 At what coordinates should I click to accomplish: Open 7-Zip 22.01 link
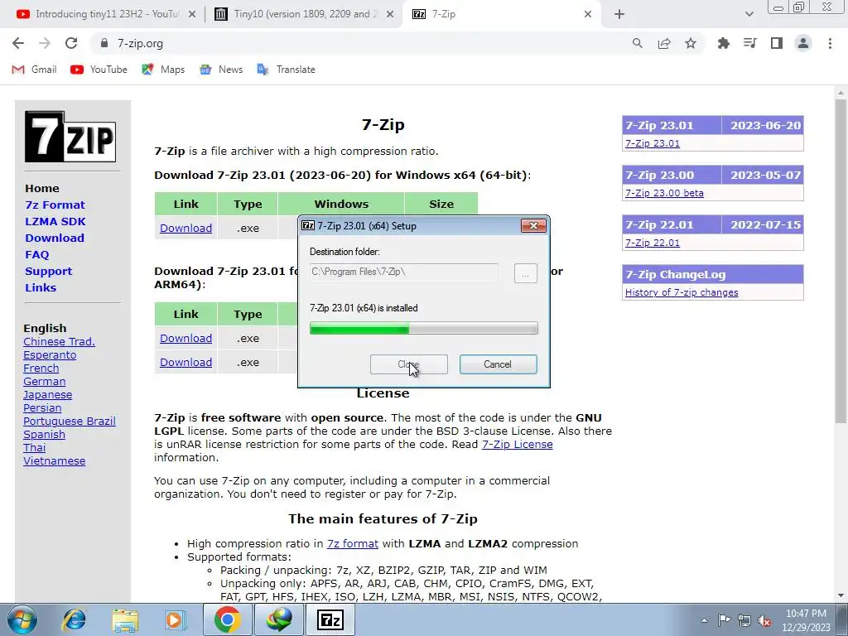653,243
